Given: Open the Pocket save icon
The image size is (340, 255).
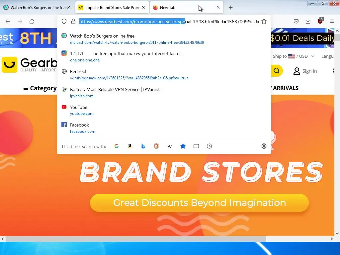Looking at the screenshot, I should pyautogui.click(x=296, y=21).
